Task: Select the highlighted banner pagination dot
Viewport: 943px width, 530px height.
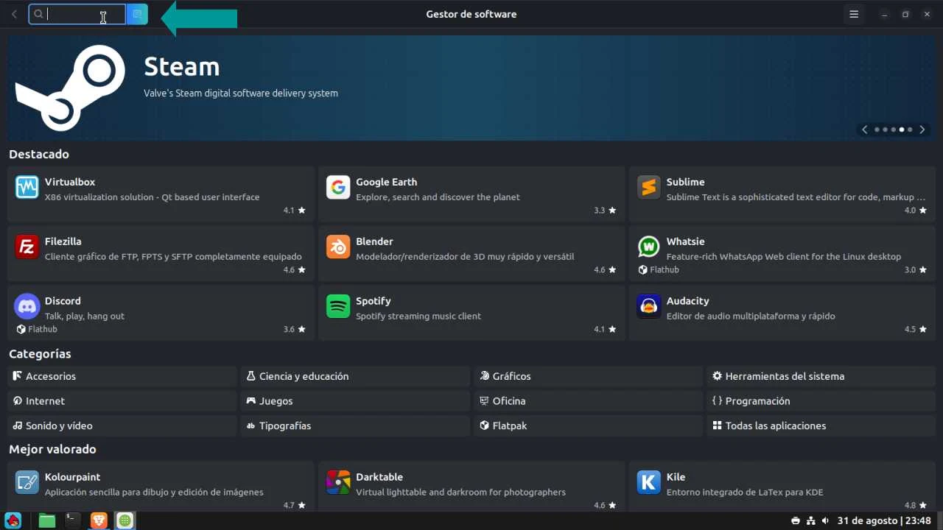Action: (902, 130)
